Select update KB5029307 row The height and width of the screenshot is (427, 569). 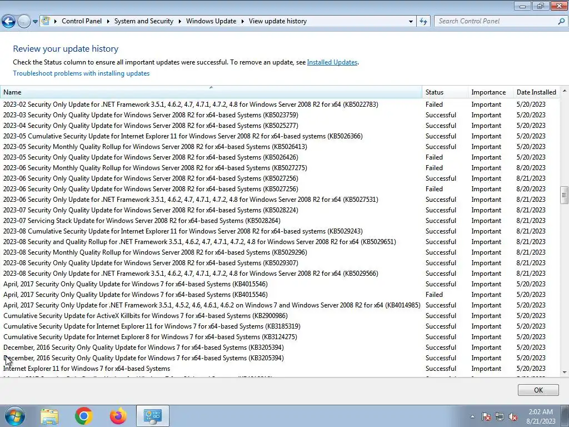280,263
